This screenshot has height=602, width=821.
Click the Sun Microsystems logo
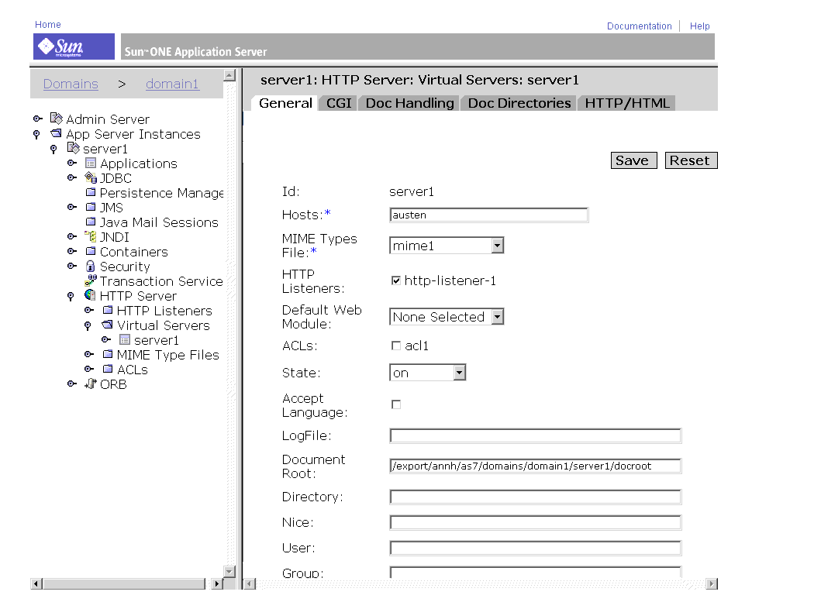pos(74,46)
